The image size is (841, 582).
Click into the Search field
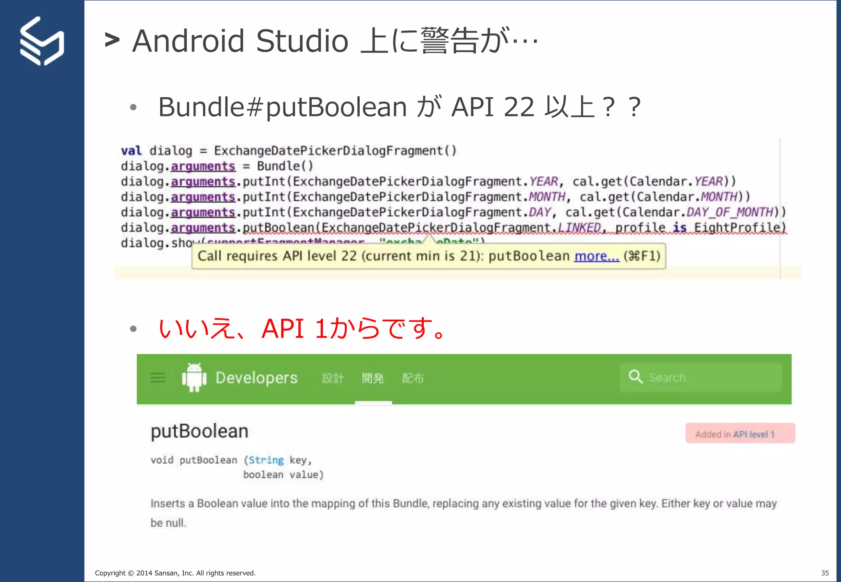tap(701, 377)
